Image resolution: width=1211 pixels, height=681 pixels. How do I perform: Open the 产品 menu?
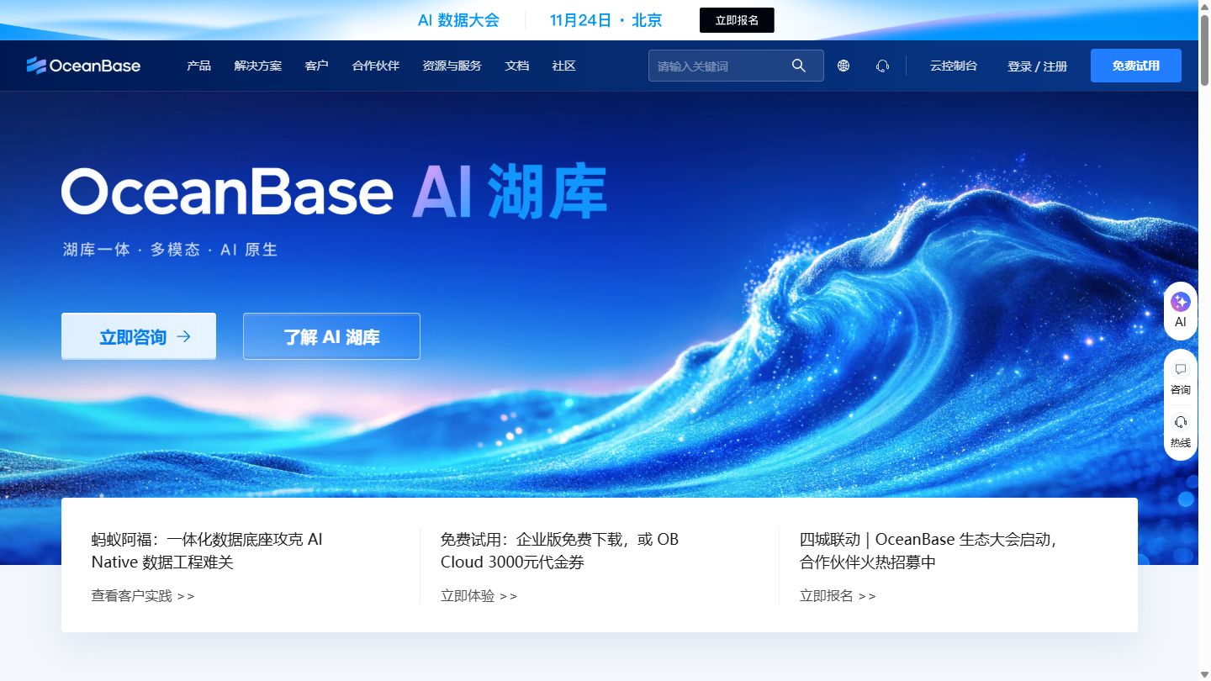[x=199, y=66]
